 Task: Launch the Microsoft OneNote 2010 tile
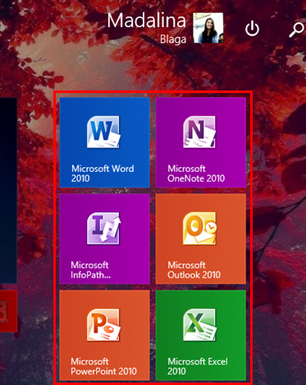pos(201,142)
